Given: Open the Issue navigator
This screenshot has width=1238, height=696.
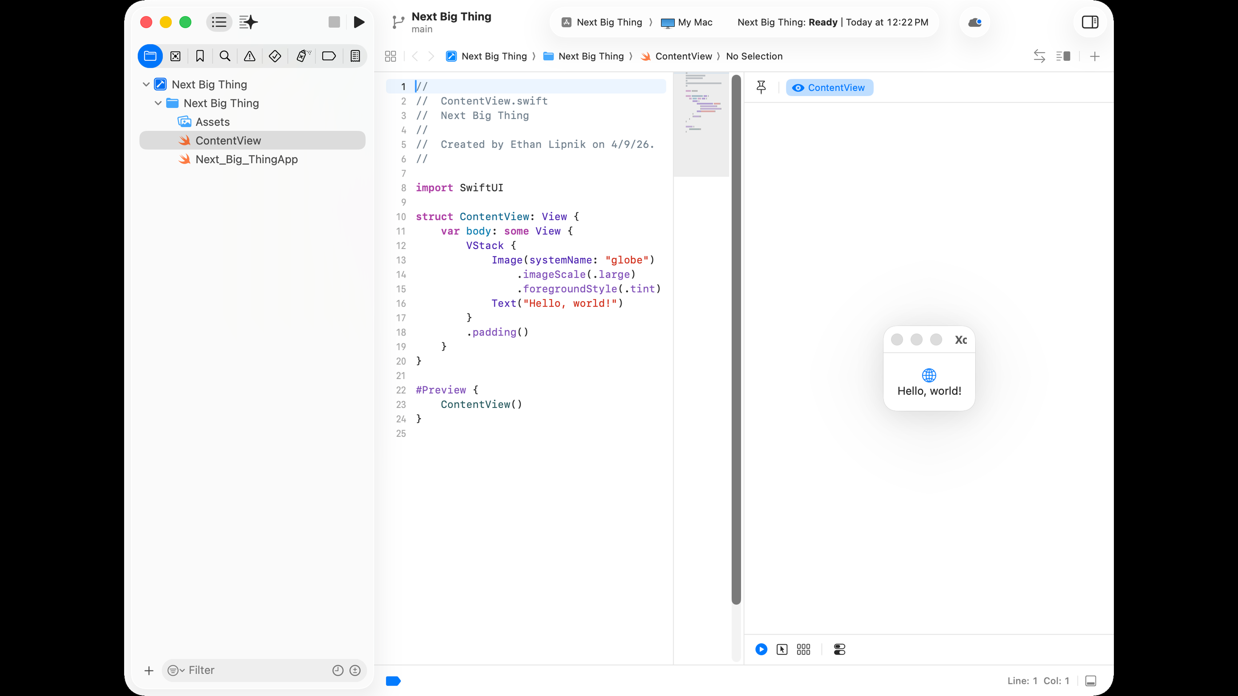Looking at the screenshot, I should tap(250, 56).
